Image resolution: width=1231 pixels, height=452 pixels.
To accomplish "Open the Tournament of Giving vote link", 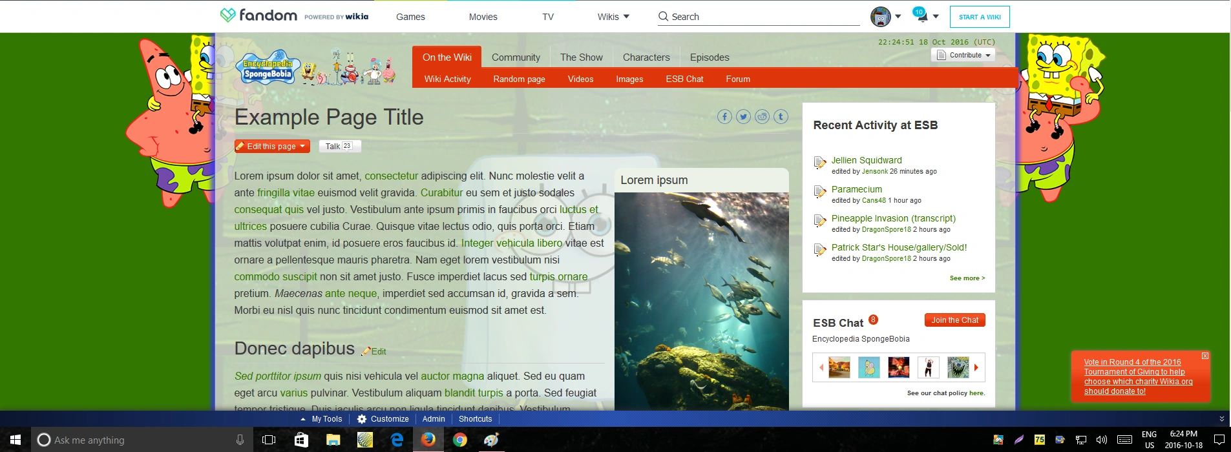I will coord(1138,376).
